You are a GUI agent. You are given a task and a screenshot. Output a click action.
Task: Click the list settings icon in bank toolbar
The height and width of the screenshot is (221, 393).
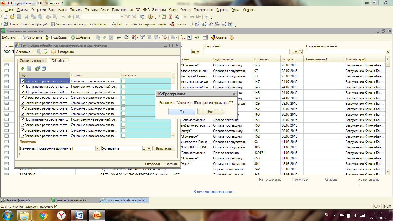pos(205,37)
